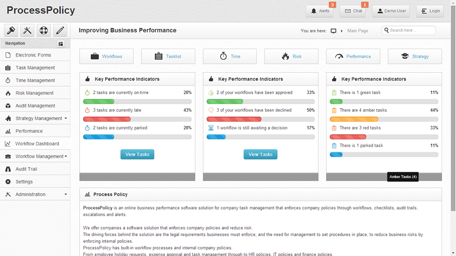The height and width of the screenshot is (256, 456).
Task: Click the thumbs-up icon for approved workflows
Action: click(x=211, y=93)
